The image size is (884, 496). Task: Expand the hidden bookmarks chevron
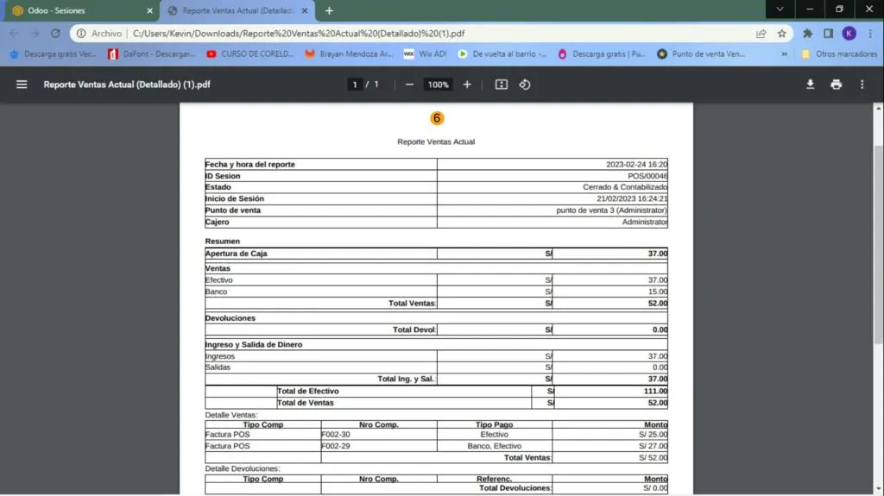point(784,53)
